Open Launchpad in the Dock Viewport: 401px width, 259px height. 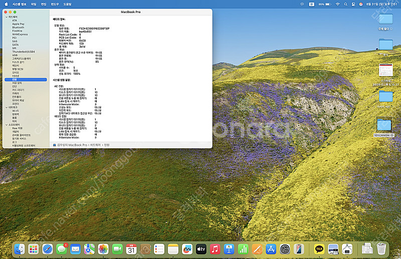(33, 249)
